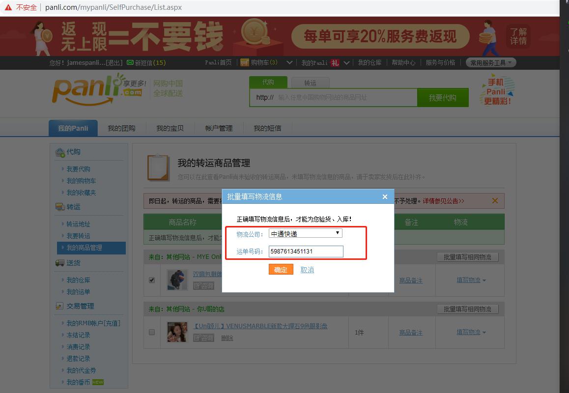Open the 手机Panli mobile promo graphic

[x=496, y=91]
